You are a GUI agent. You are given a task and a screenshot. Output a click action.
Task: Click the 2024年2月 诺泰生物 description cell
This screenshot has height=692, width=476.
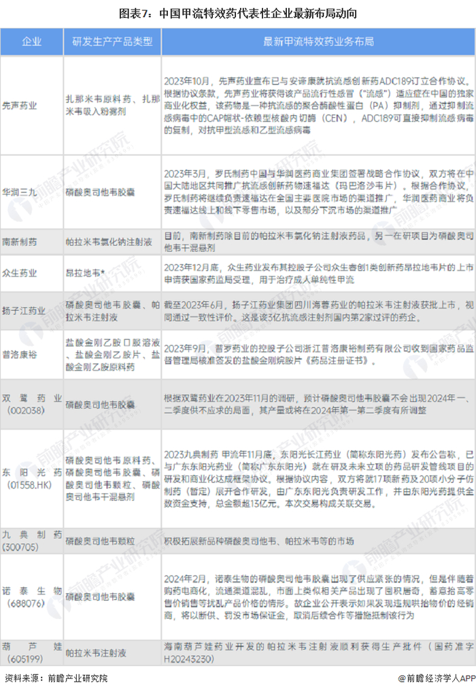(318, 597)
